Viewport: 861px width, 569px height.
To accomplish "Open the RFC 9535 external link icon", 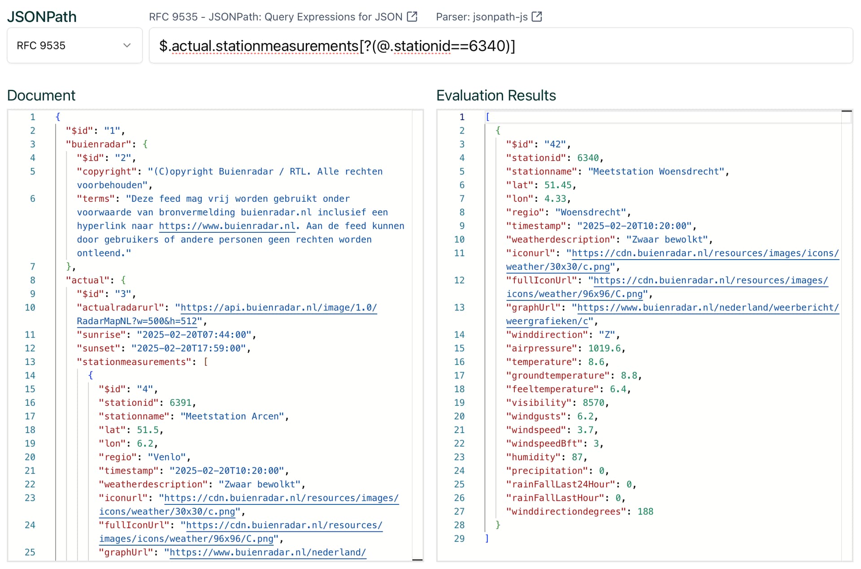I will click(412, 17).
